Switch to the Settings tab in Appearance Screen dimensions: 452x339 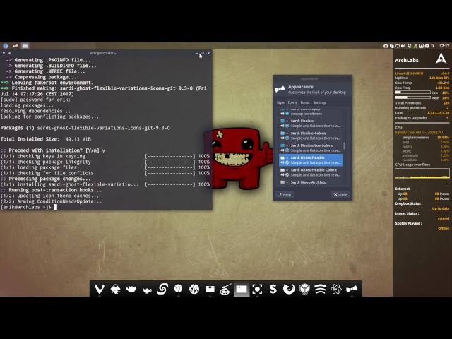point(320,102)
